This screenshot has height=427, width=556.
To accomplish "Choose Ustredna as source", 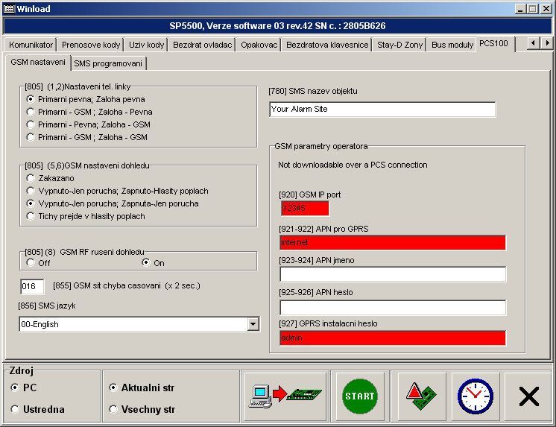I will tap(16, 409).
